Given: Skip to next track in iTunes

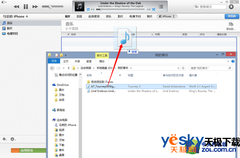Looking at the screenshot, I should 35,7.
